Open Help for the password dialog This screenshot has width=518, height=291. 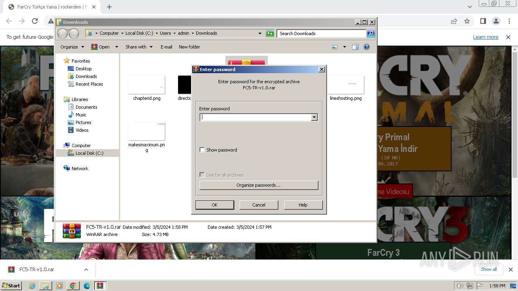[303, 205]
